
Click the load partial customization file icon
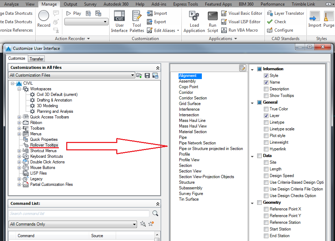(x=139, y=75)
